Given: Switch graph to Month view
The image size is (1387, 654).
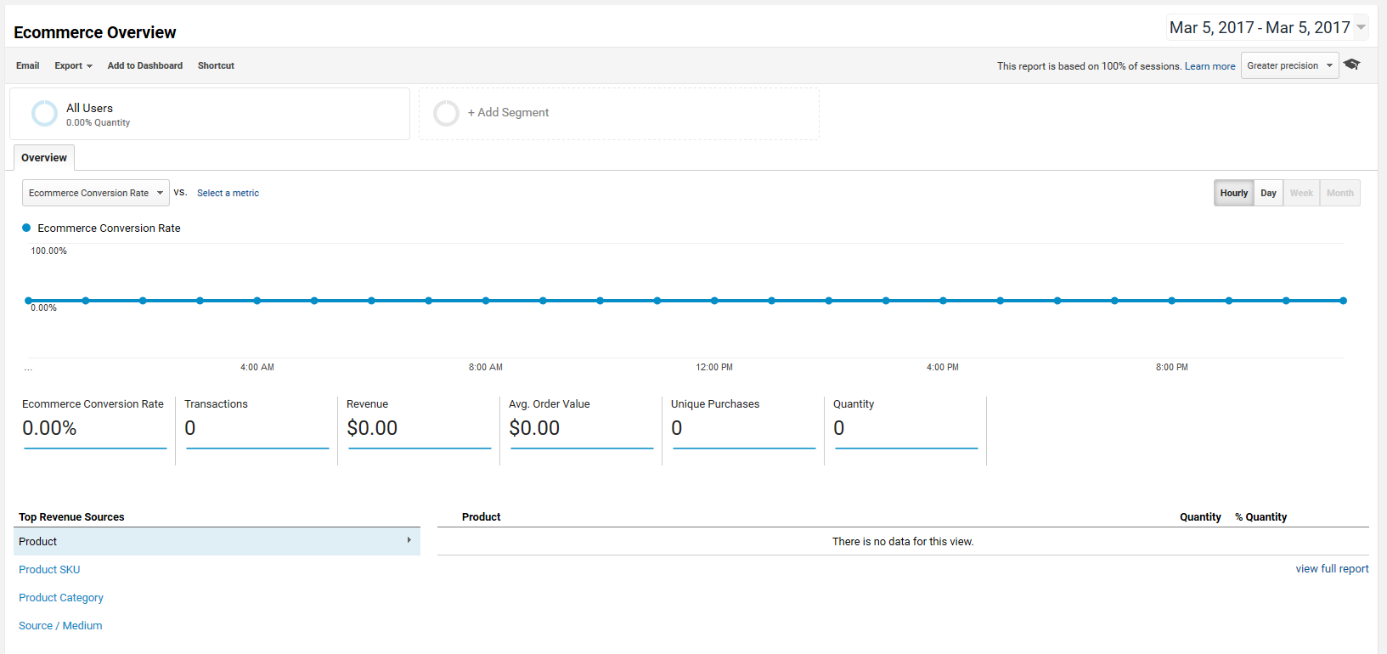Looking at the screenshot, I should tap(1339, 193).
